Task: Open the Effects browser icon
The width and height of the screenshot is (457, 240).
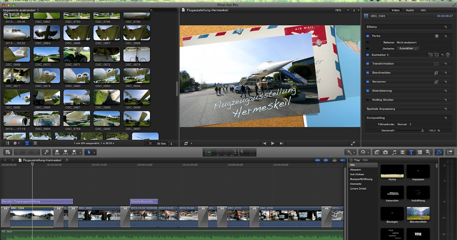Action: click(377, 152)
